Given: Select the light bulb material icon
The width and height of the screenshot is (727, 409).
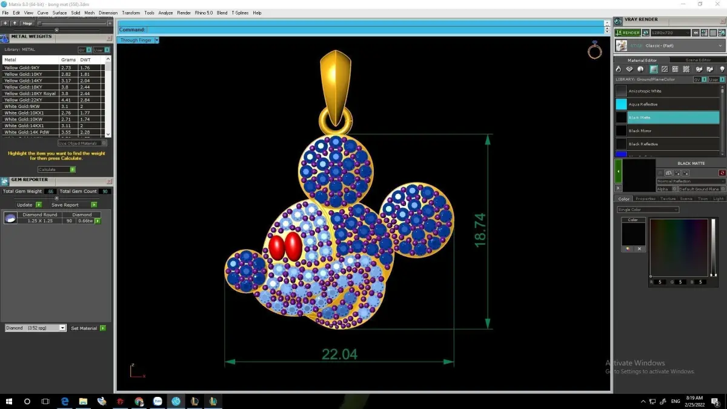Looking at the screenshot, I should click(x=722, y=69).
